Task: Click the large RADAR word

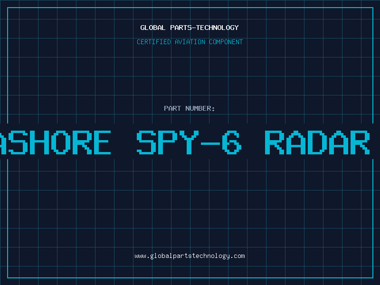Action: pos(317,142)
